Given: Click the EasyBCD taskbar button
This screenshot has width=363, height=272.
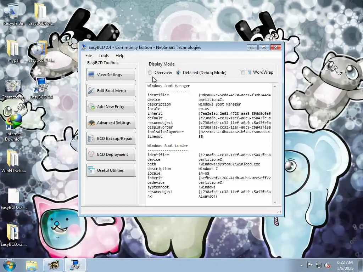Looking at the screenshot, I should pos(76,265).
